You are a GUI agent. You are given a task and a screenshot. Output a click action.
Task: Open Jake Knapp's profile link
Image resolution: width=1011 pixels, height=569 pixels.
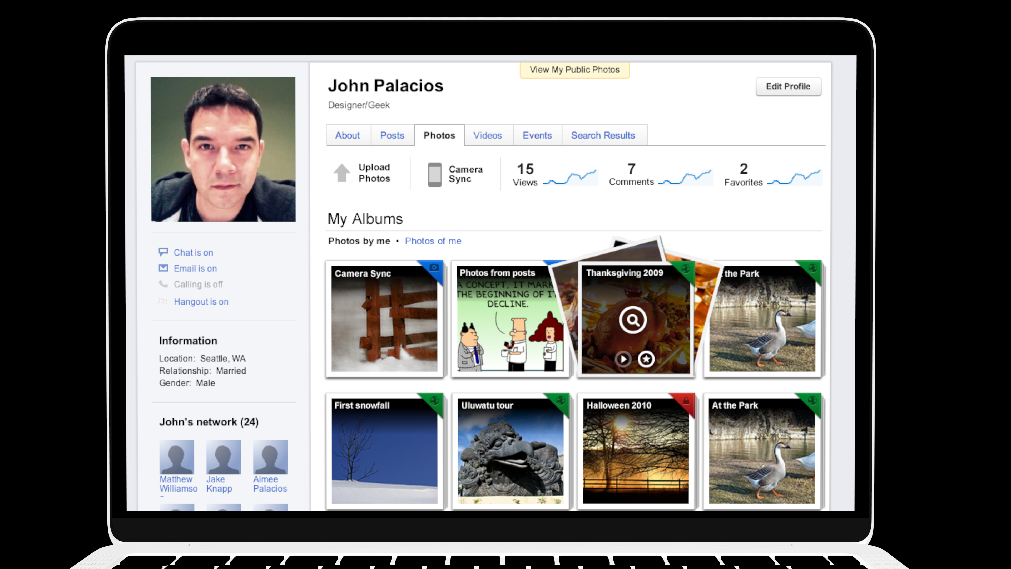219,484
